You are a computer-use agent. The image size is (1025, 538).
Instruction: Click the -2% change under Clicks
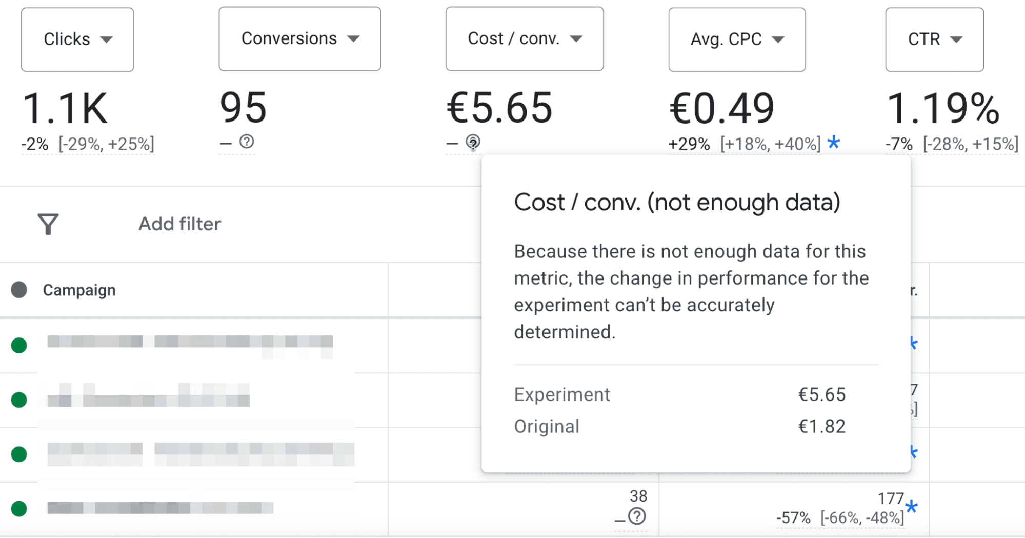coord(34,144)
